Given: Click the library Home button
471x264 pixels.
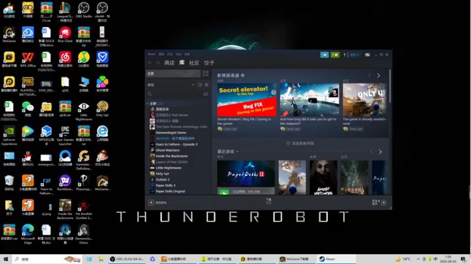Looking at the screenshot, I should (173, 74).
